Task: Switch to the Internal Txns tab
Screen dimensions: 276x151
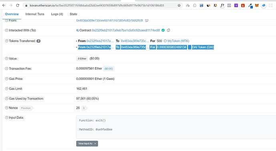Action: point(35,14)
